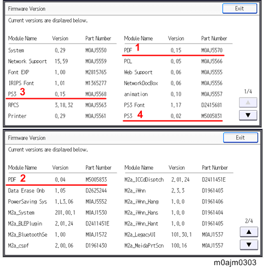
Task: Click part number M0AJ5568
Action: (96, 94)
